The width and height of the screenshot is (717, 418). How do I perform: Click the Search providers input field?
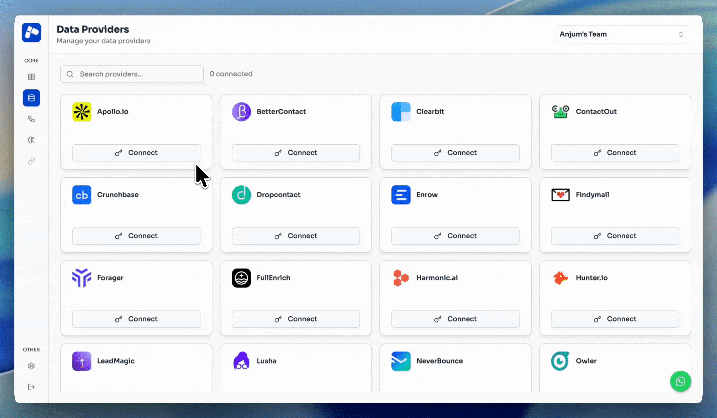(132, 74)
